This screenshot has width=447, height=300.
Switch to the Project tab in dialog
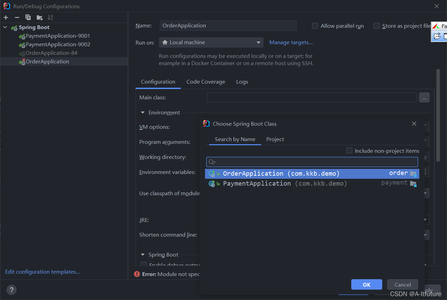pos(275,139)
